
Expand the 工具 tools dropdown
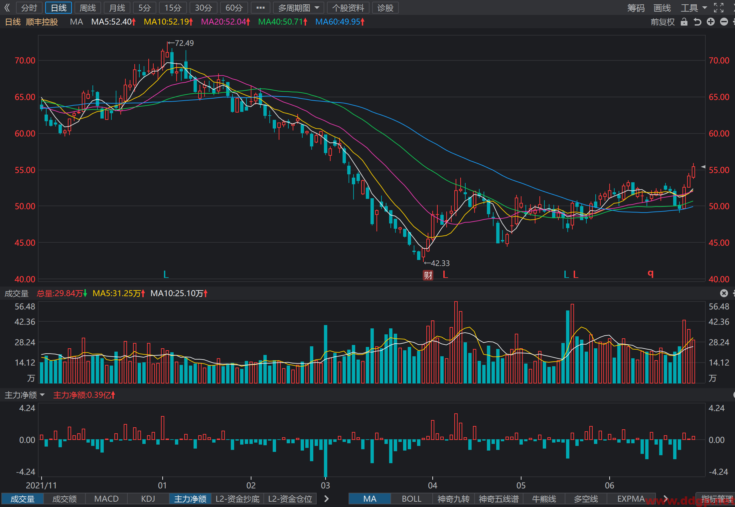click(694, 8)
